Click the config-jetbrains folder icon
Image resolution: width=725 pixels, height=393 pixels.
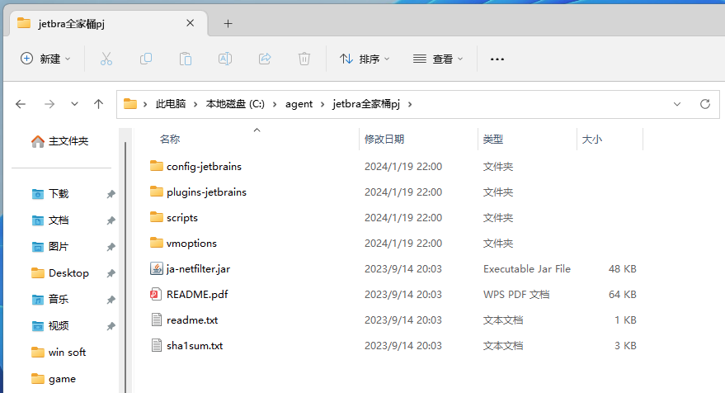(x=157, y=166)
